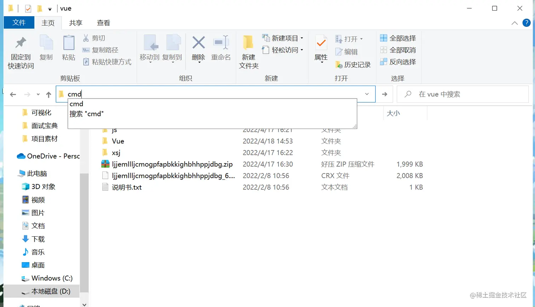
Task: Switch to the Home (主页) tab
Action: click(x=48, y=23)
